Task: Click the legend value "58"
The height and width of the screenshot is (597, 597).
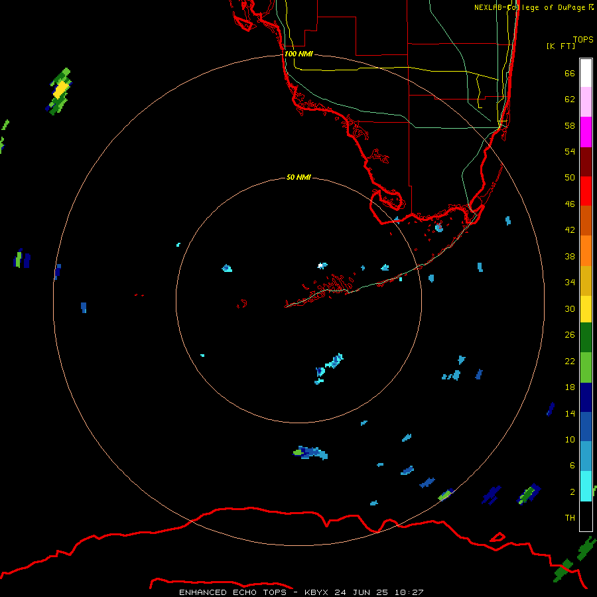Action: [x=570, y=125]
